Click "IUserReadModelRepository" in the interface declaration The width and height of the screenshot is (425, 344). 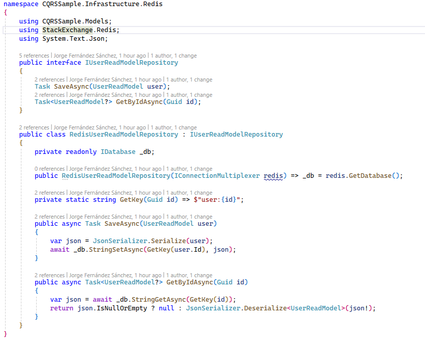[x=131, y=63]
